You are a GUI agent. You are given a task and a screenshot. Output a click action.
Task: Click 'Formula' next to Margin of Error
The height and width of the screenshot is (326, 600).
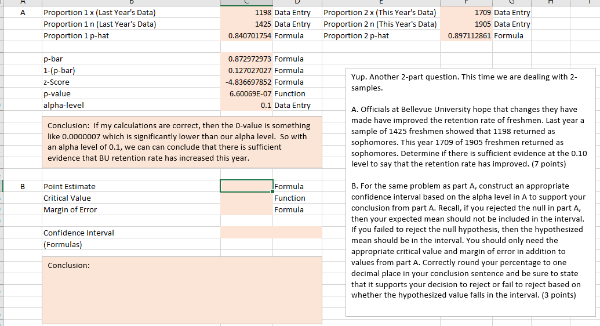point(289,209)
